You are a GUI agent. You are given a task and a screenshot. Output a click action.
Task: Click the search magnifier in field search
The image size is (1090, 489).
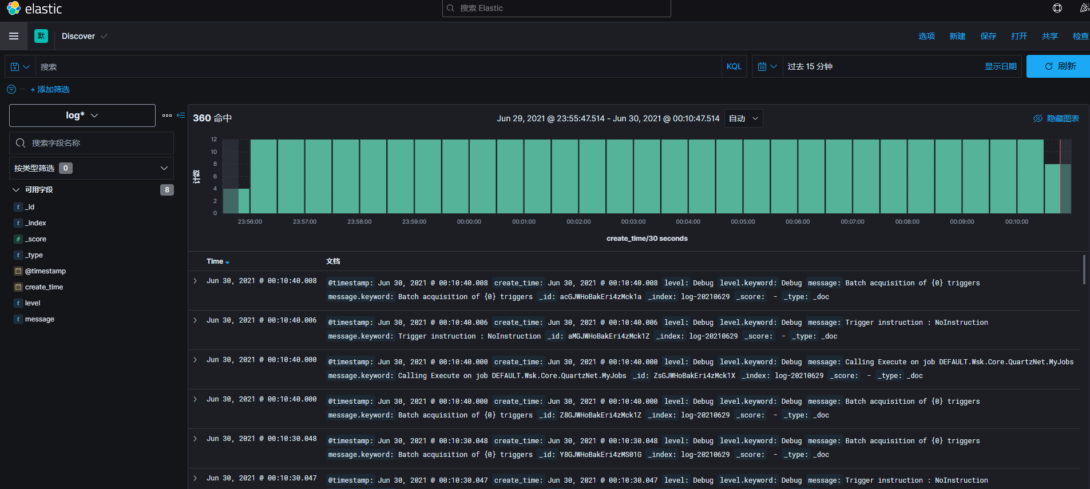click(21, 143)
